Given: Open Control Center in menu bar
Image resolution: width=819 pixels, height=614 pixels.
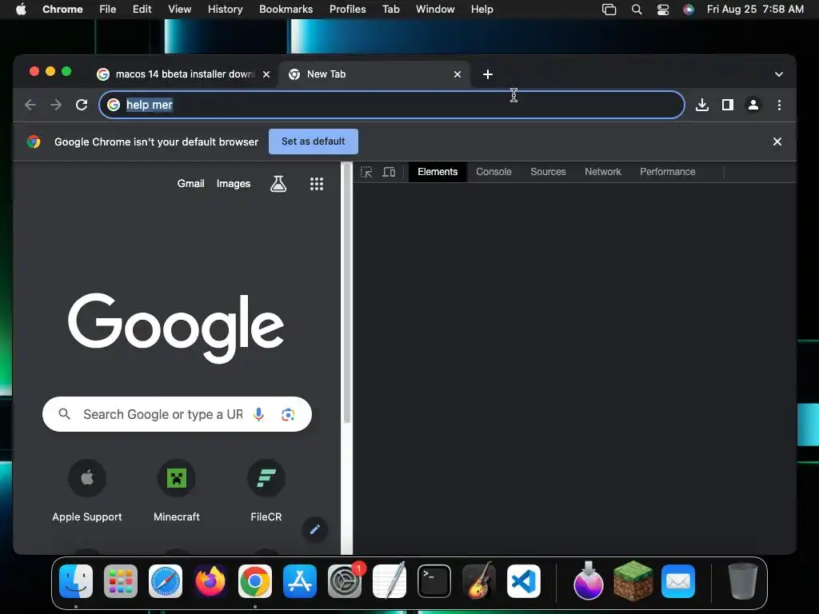Looking at the screenshot, I should pos(662,10).
